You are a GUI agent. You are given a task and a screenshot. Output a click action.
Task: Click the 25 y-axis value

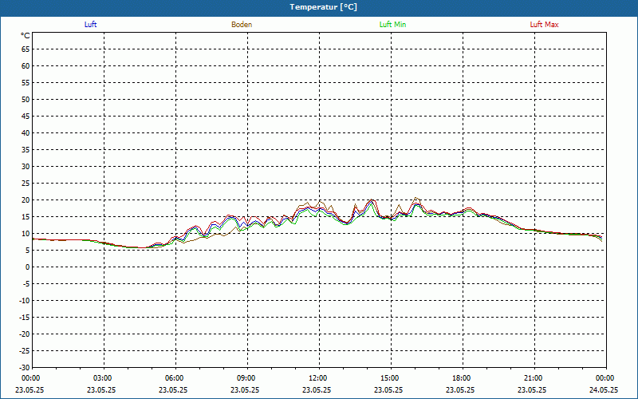pos(26,184)
